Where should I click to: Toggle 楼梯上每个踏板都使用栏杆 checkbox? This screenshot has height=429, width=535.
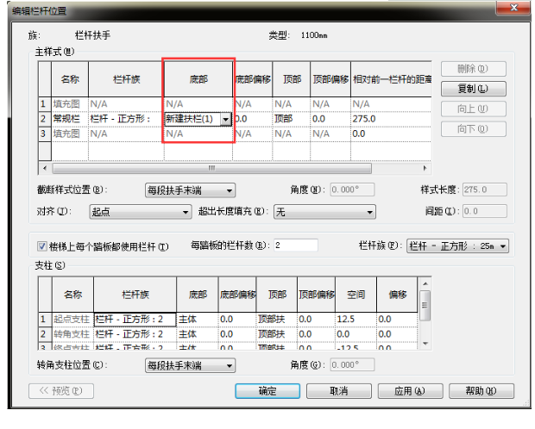click(x=42, y=246)
